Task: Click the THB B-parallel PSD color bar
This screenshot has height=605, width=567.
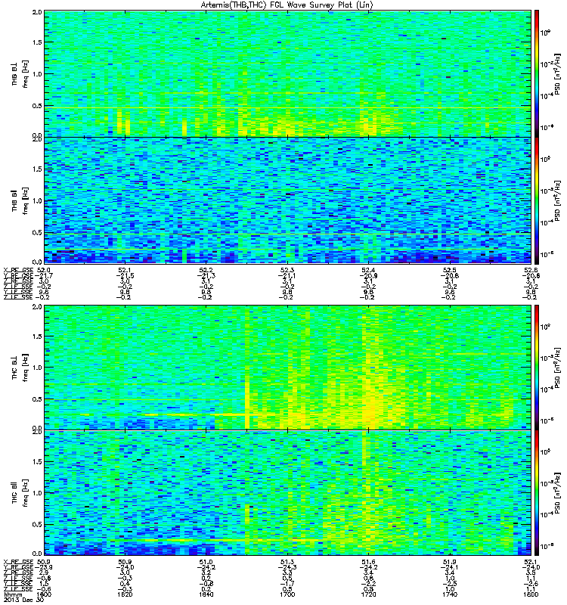Action: coord(537,200)
